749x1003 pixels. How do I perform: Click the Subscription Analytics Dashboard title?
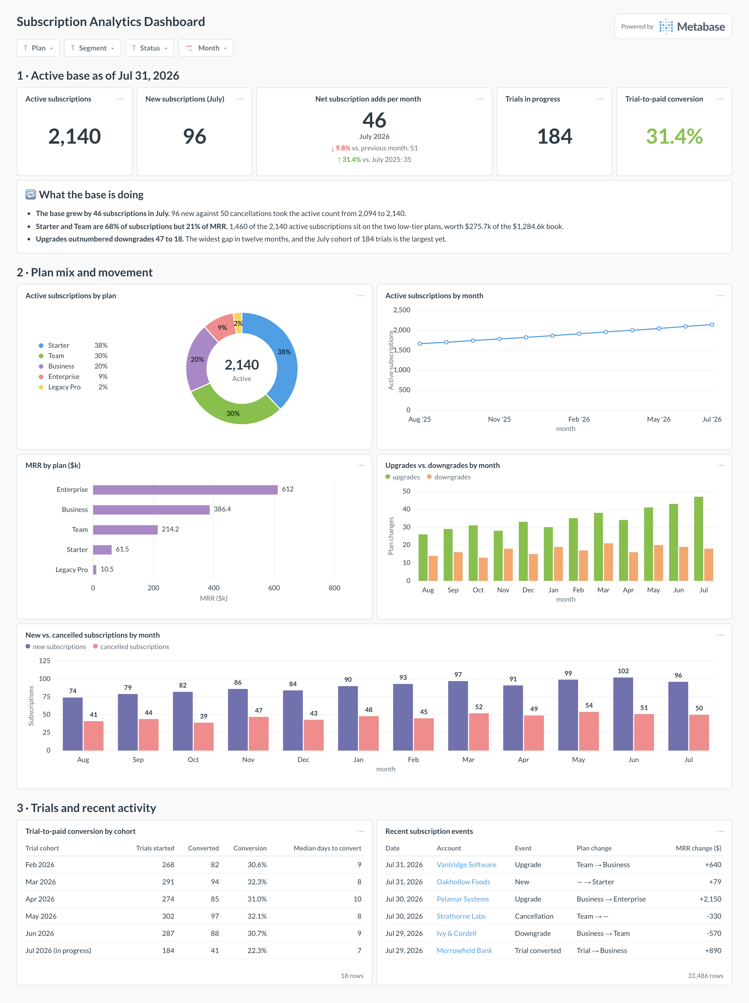pos(111,22)
